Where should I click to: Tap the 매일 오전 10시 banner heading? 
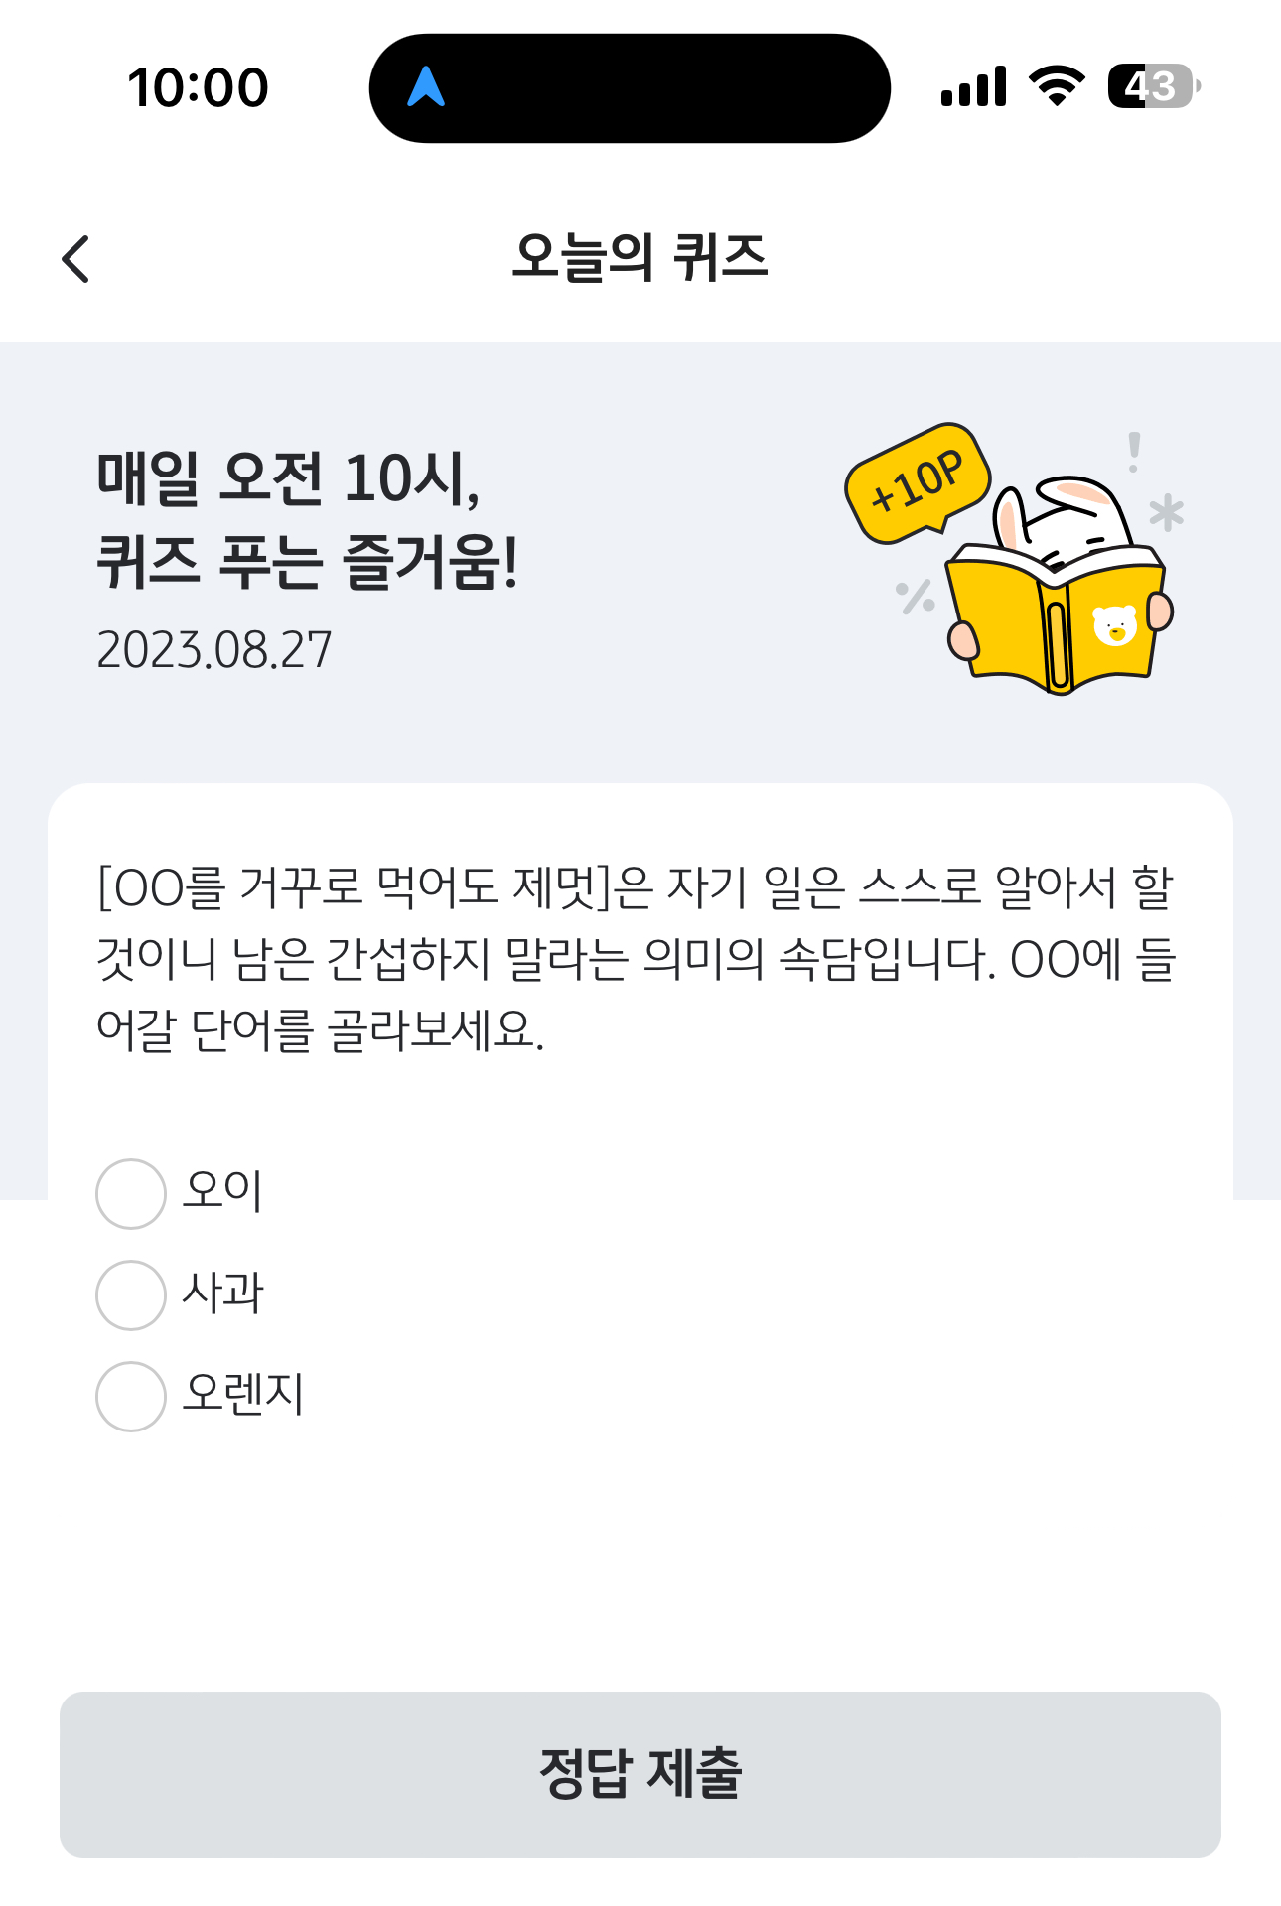pyautogui.click(x=308, y=520)
